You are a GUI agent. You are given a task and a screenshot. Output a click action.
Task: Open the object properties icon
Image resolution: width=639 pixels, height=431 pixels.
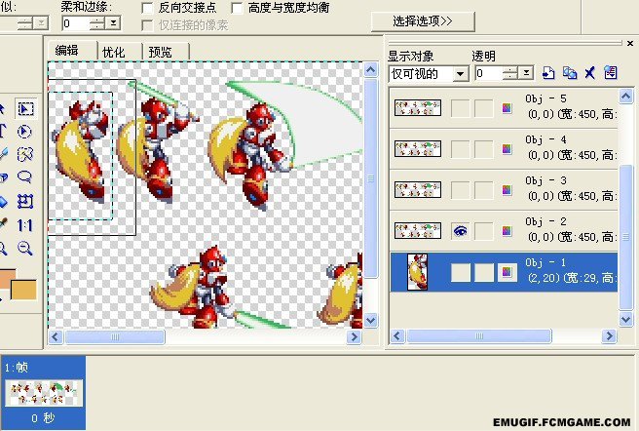point(610,73)
